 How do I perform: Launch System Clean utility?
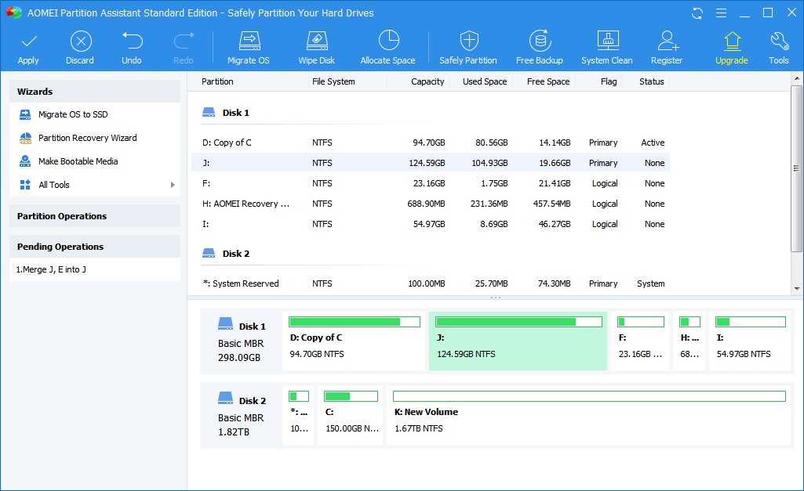pos(607,49)
